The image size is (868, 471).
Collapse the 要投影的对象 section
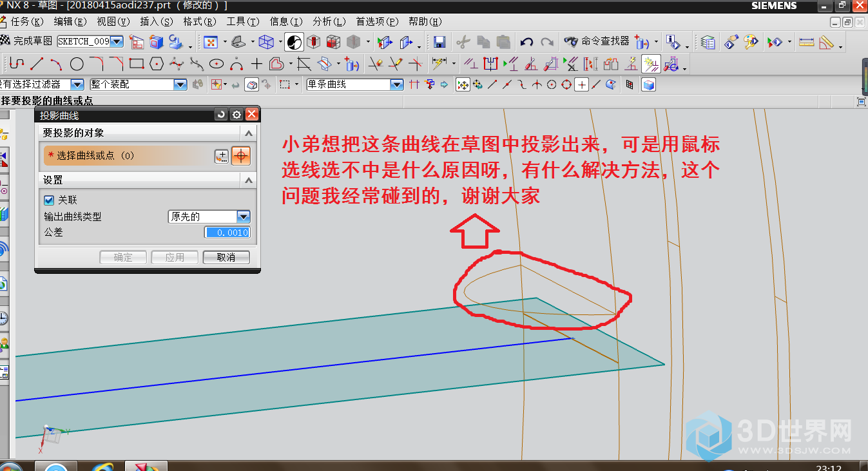249,133
